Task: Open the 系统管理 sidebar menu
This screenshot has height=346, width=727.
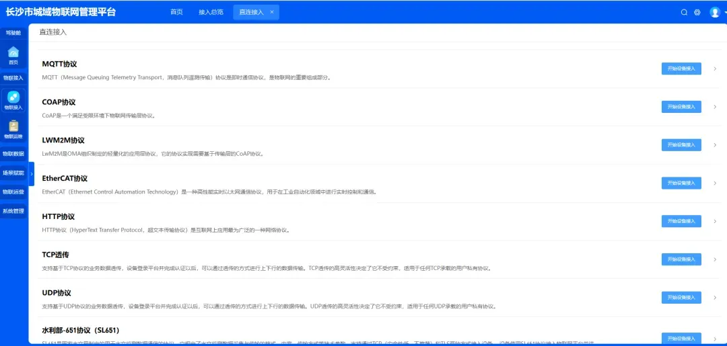Action: point(13,211)
